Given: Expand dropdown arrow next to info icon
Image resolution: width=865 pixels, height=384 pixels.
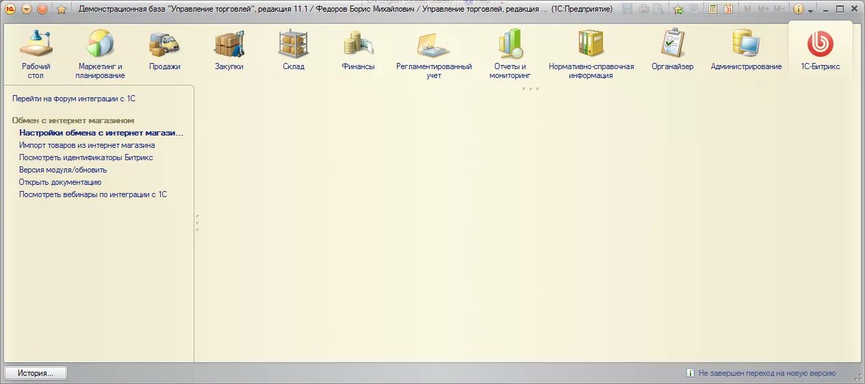Looking at the screenshot, I should [811, 10].
